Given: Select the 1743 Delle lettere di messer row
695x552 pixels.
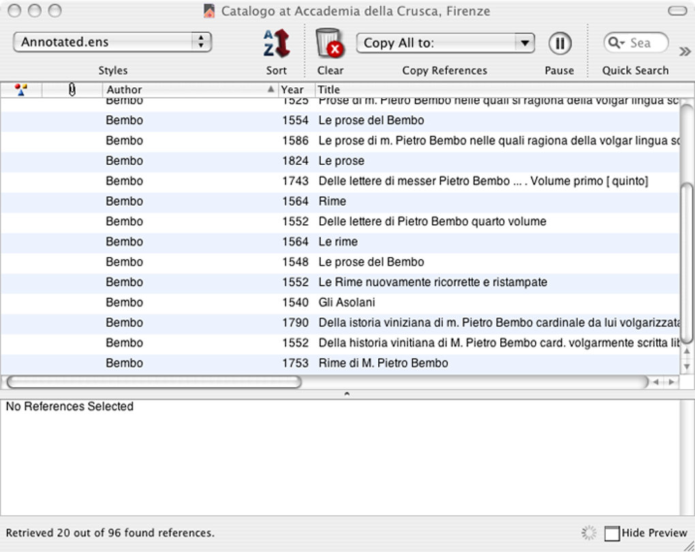Looking at the screenshot, I should pos(340,181).
